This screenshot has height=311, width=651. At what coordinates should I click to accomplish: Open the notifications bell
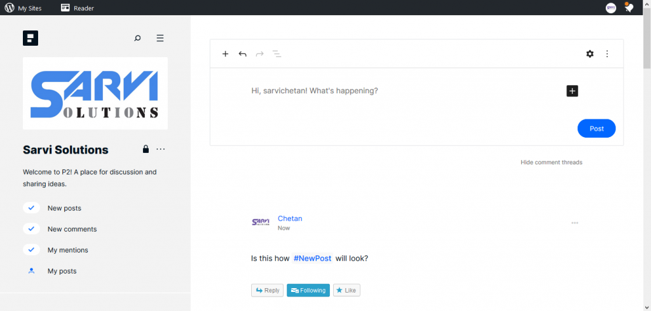tap(629, 8)
